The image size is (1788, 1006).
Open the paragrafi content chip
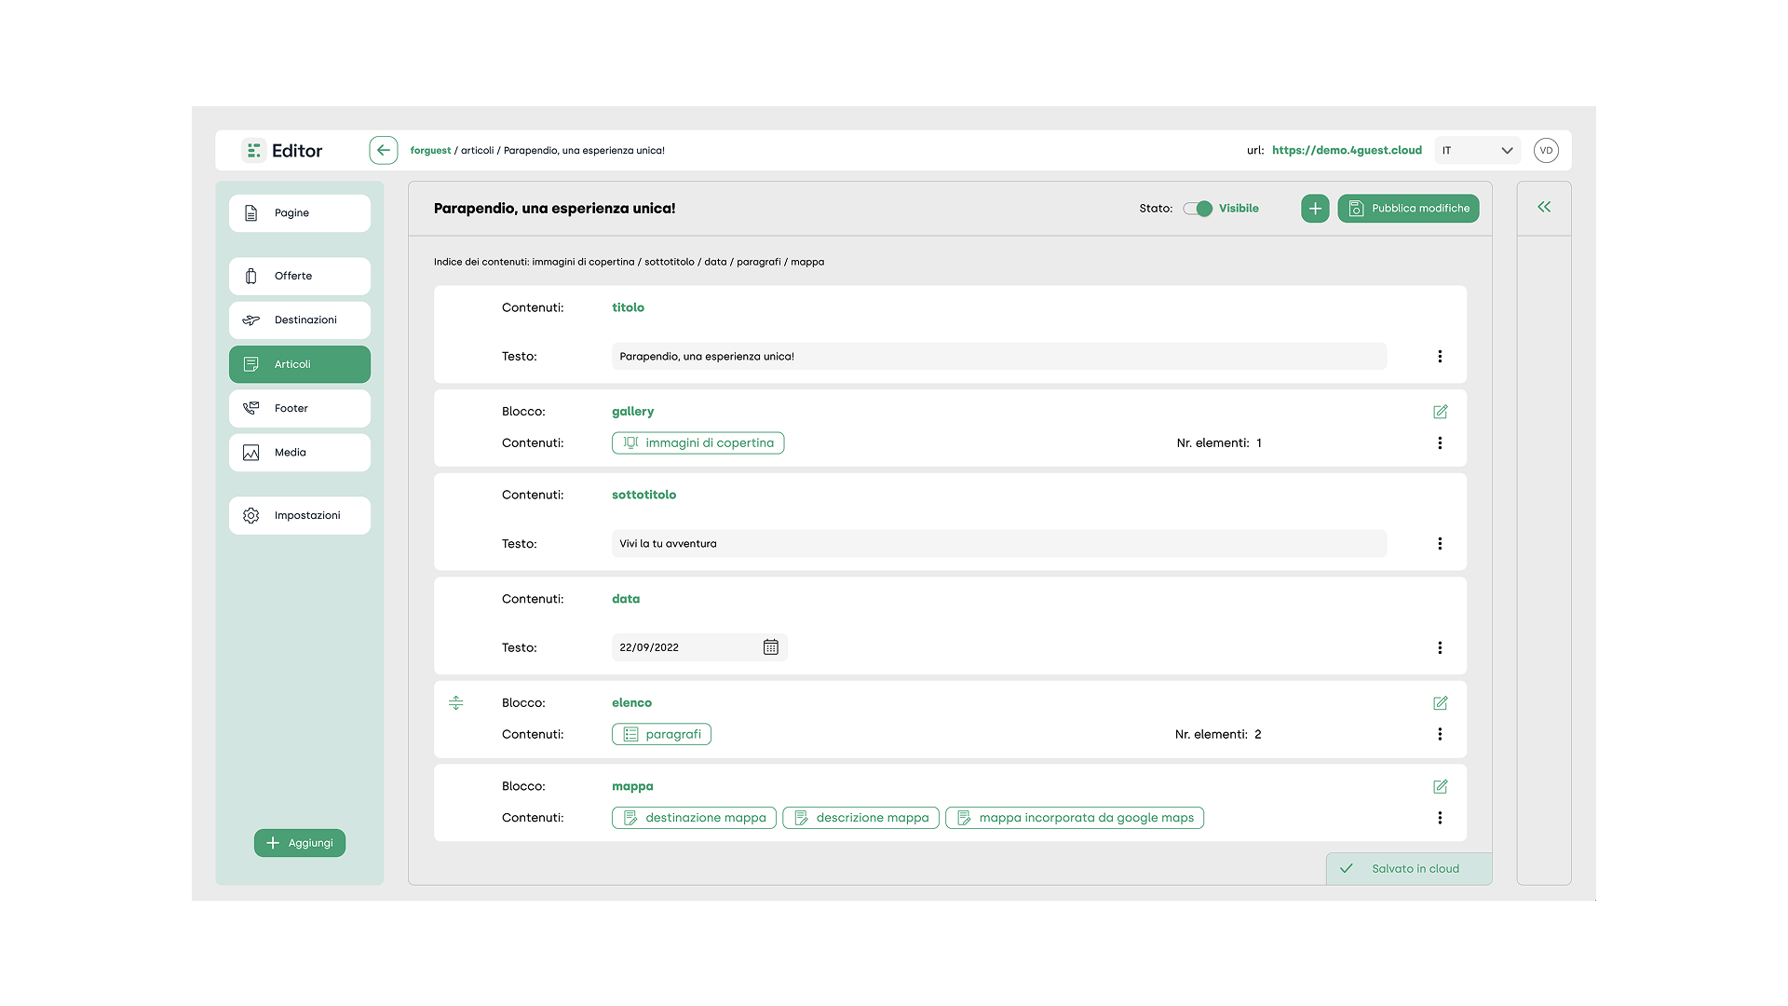coord(661,735)
